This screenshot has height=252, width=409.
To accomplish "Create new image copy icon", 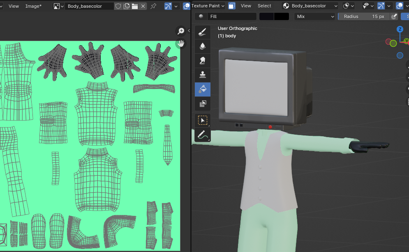I will point(127,6).
